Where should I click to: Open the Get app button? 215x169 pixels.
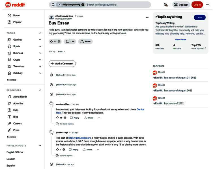click(181, 5)
